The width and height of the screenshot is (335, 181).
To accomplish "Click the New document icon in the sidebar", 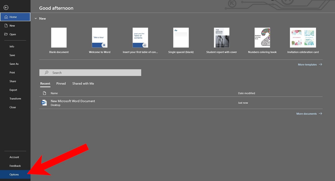I will tap(6, 25).
